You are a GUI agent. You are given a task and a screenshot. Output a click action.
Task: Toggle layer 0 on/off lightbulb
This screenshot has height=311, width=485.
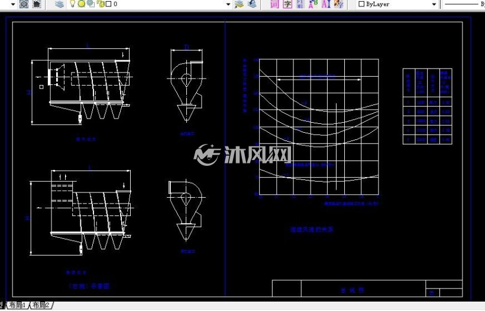72,4
